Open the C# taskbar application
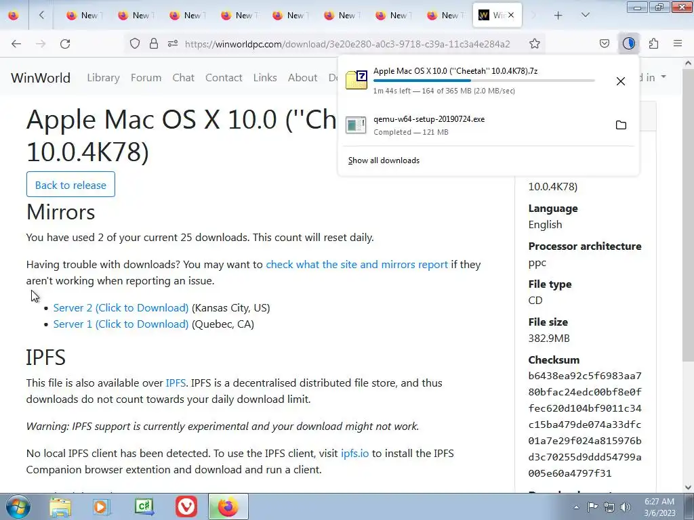 [144, 506]
